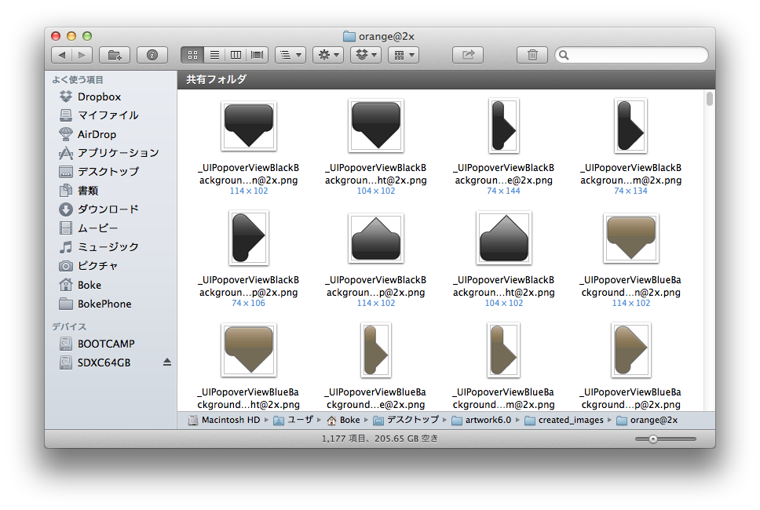
Task: Eject the SDXC64GB volume
Action: click(167, 362)
